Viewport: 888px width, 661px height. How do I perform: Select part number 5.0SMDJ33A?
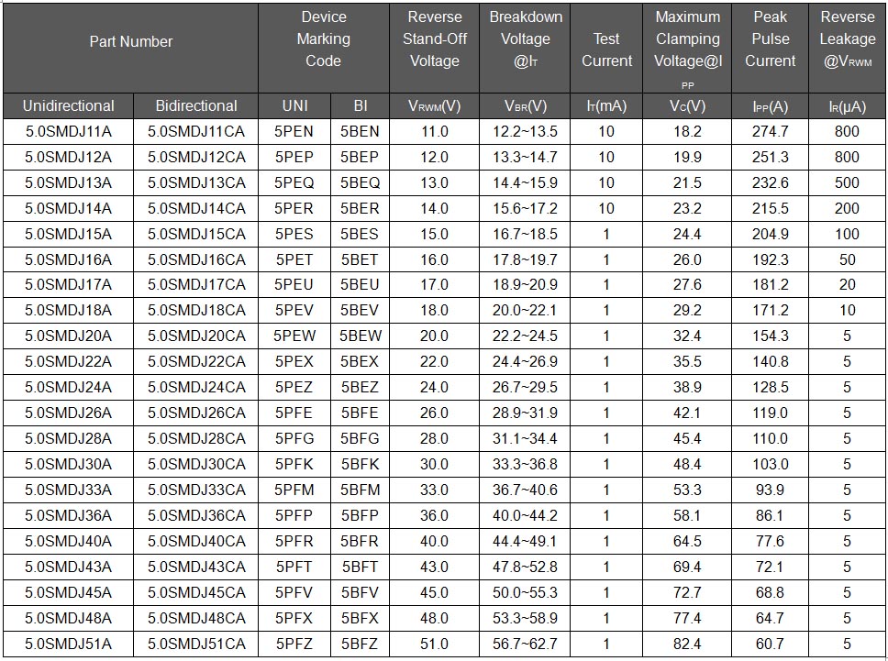pos(68,490)
